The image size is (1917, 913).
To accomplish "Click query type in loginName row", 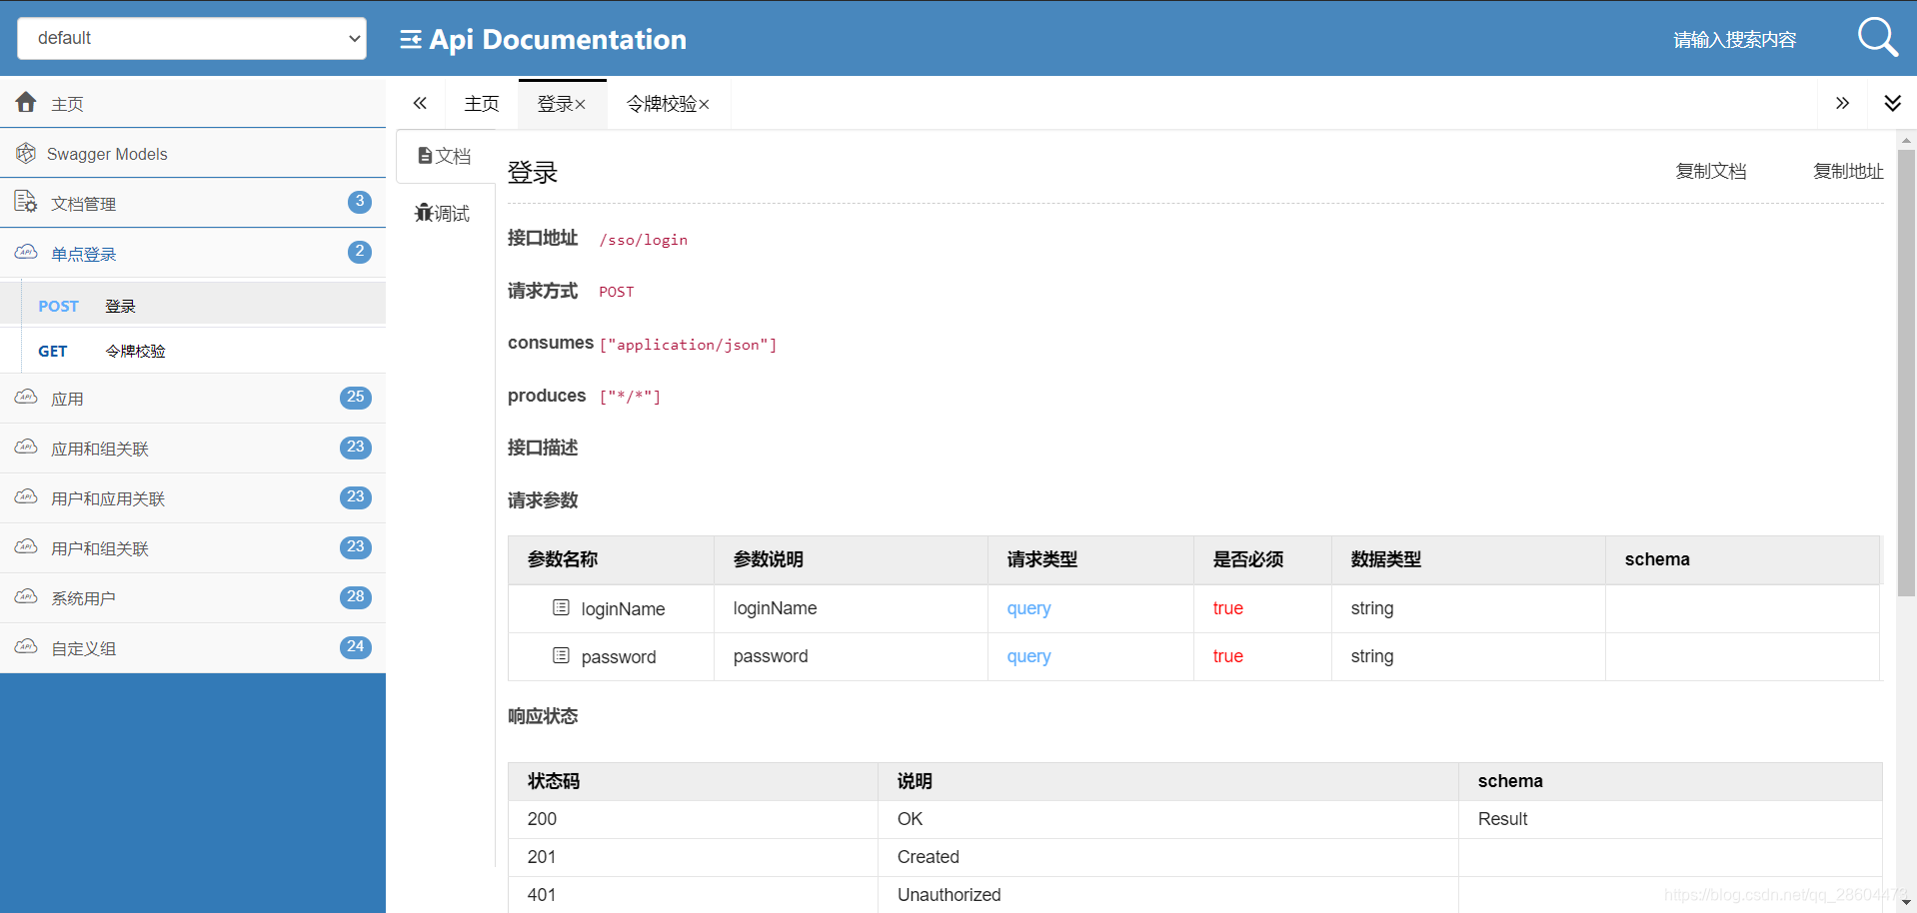I will coord(1028,608).
